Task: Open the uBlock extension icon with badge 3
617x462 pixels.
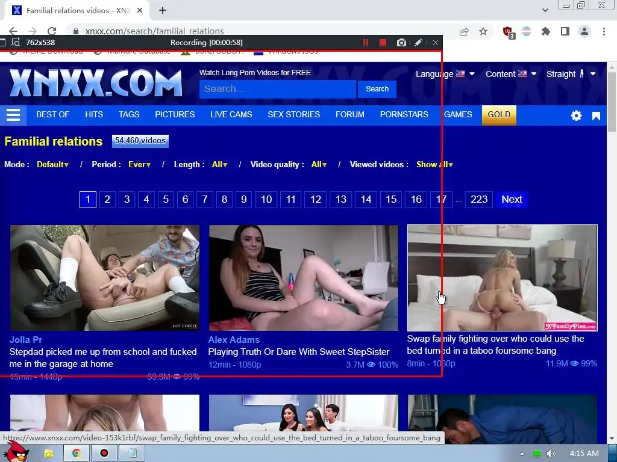Action: tap(509, 32)
